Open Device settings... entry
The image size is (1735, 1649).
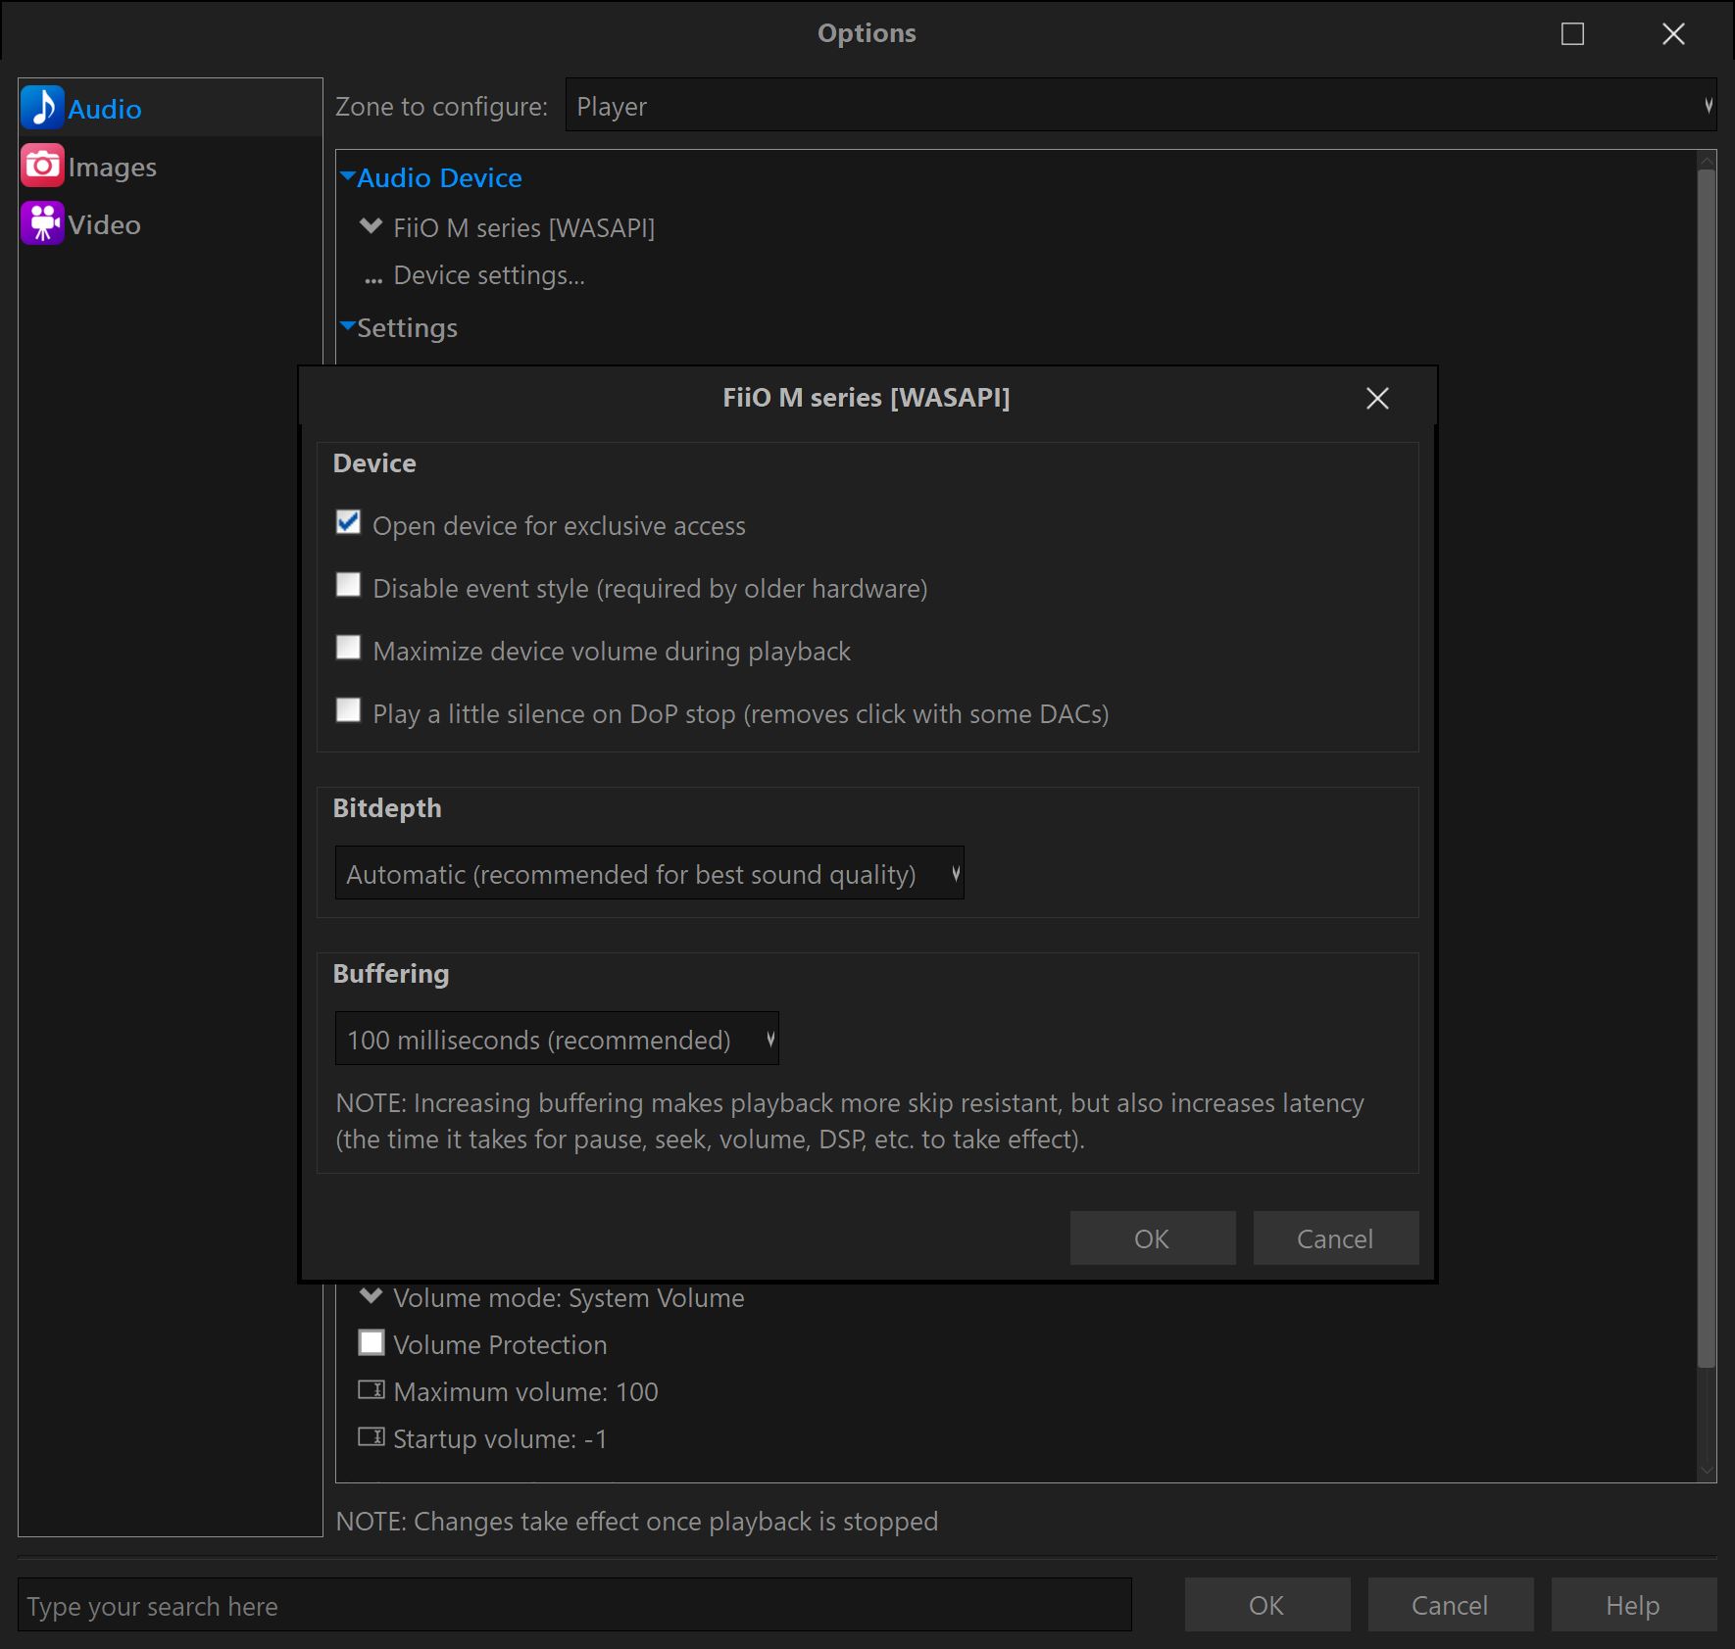[x=489, y=275]
